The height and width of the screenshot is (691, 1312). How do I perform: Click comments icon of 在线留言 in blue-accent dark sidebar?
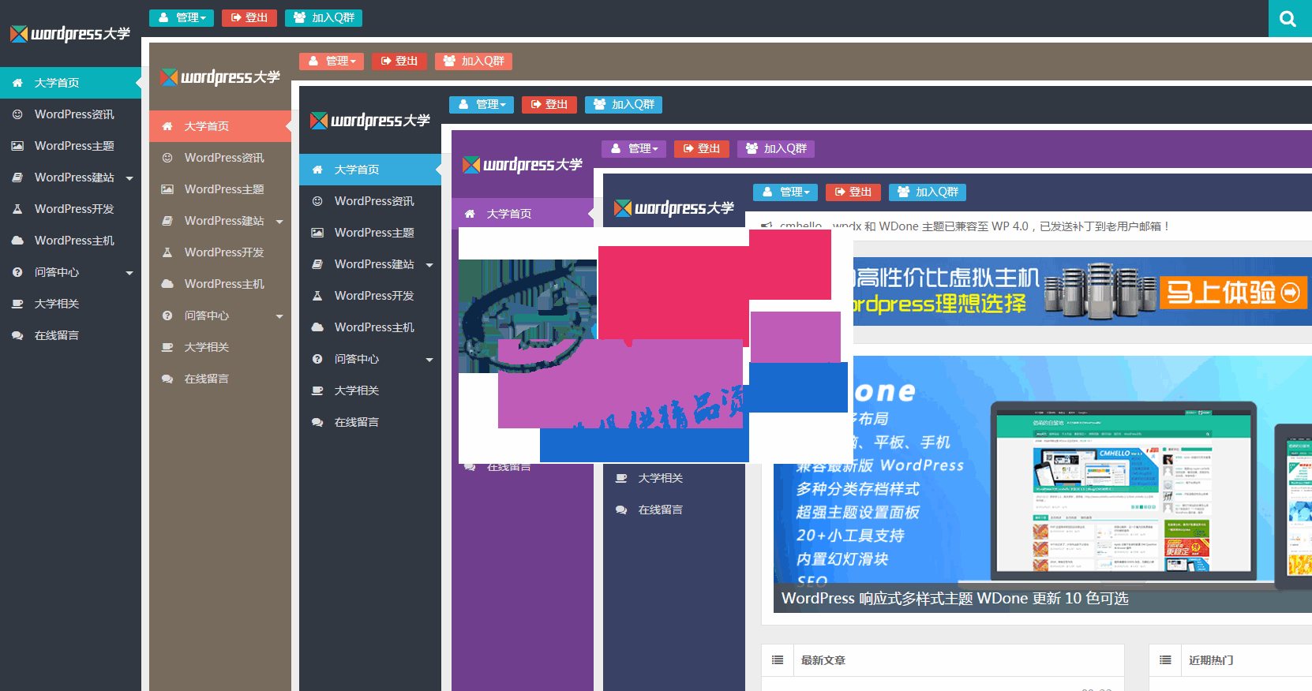click(317, 422)
